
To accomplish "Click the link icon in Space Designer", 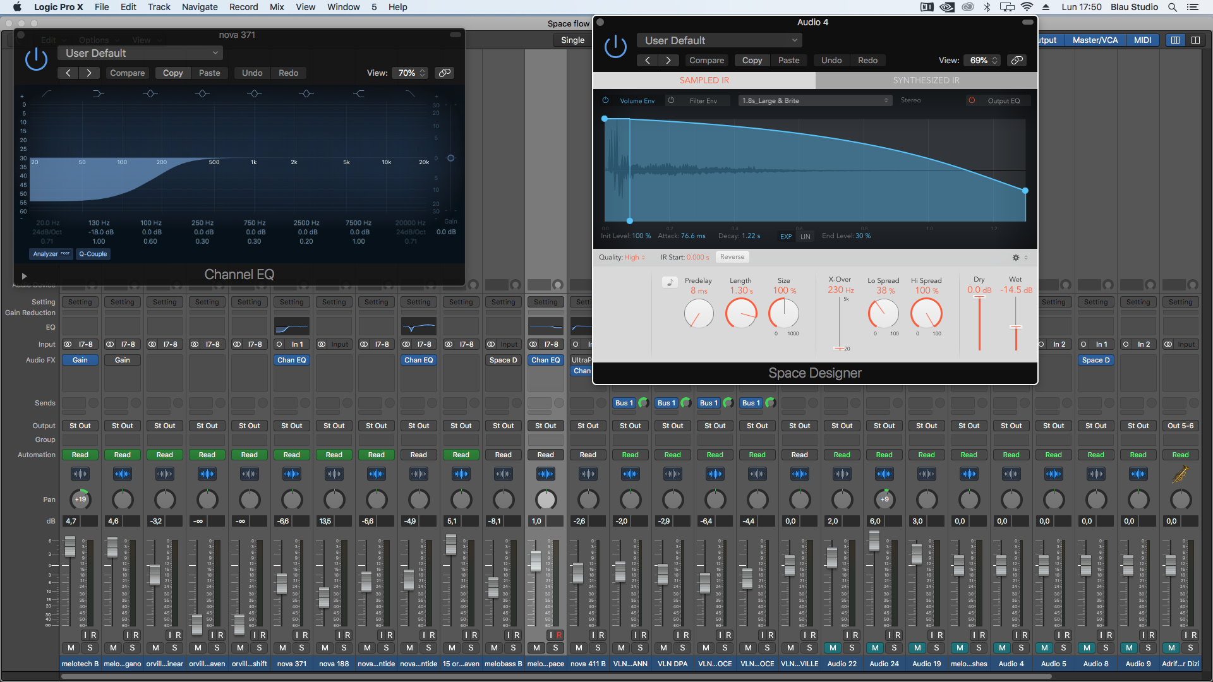I will (x=1017, y=60).
